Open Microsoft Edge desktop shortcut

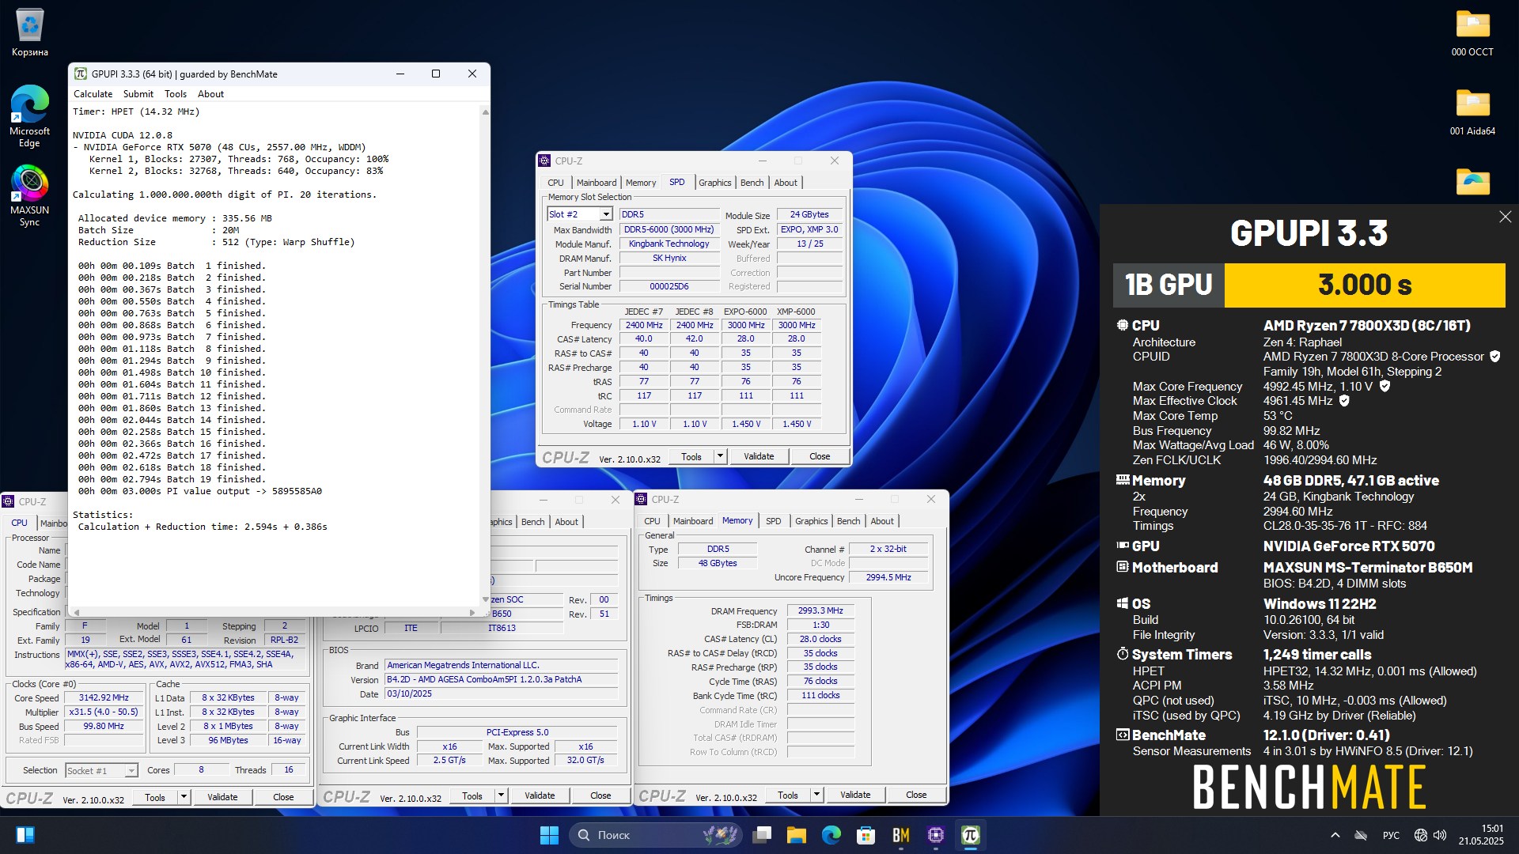(29, 116)
